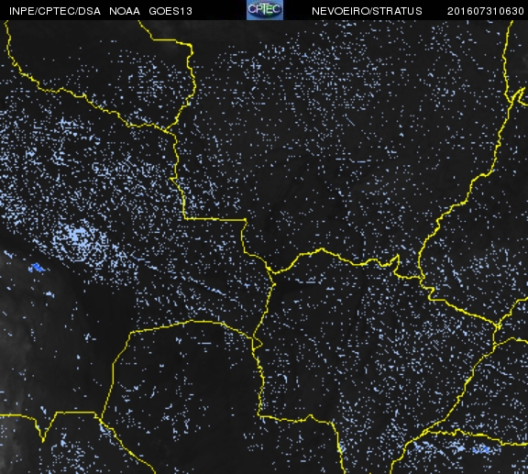Click the square corner of the stepped border
Screen dimensions: 528x474
[184, 218]
